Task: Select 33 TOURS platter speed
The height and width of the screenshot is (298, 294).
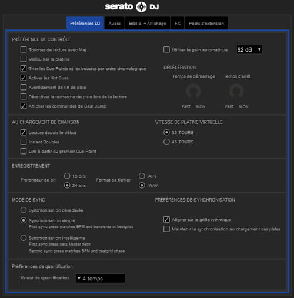Action: (166, 132)
